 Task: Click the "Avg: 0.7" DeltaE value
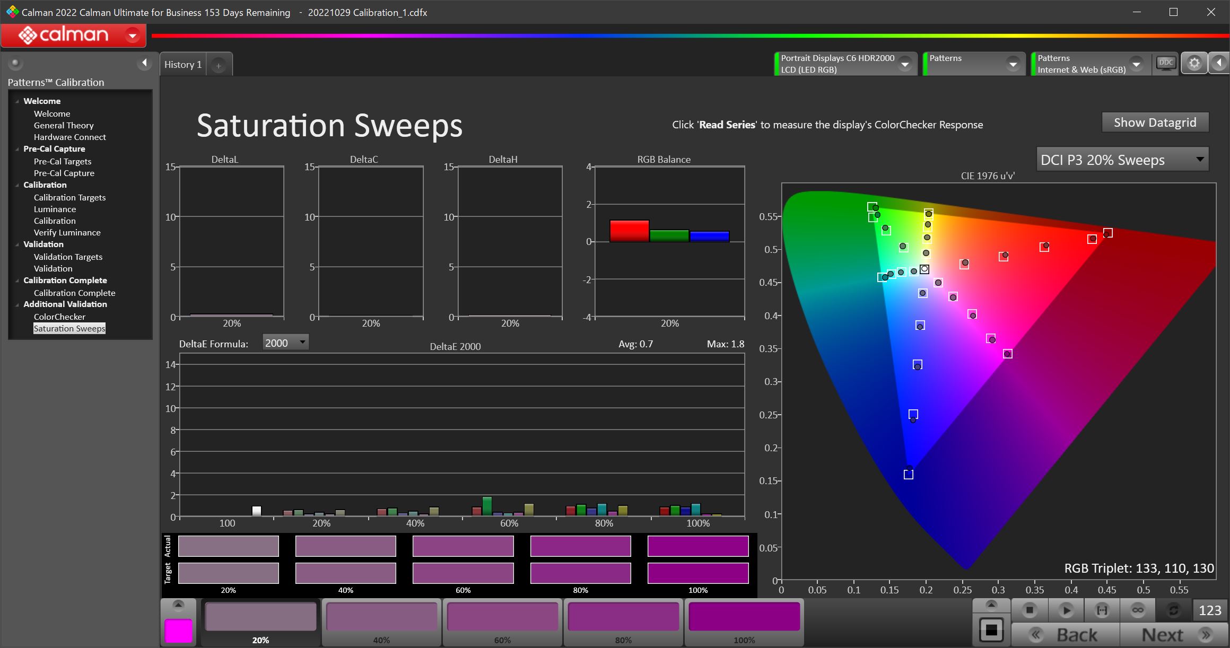635,344
